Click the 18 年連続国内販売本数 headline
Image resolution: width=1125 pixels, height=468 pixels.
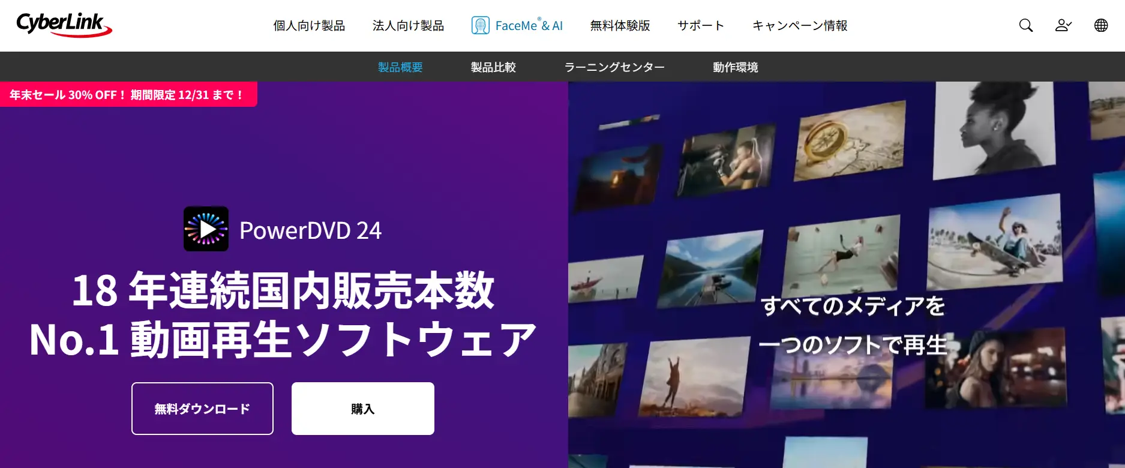pyautogui.click(x=283, y=291)
